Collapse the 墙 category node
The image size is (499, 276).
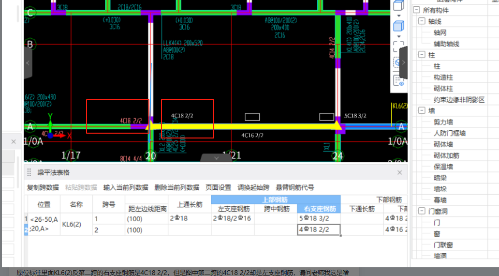(422, 110)
